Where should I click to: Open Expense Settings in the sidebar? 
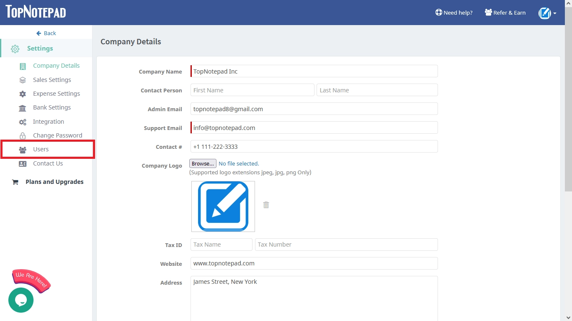[22, 93]
